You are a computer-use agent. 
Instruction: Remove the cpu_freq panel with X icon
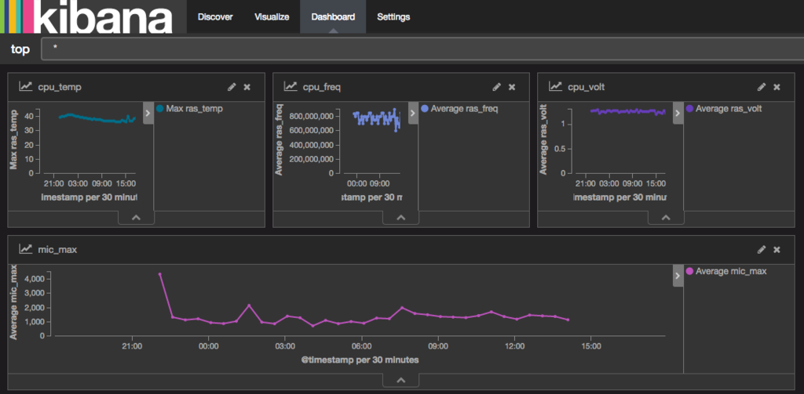(512, 87)
